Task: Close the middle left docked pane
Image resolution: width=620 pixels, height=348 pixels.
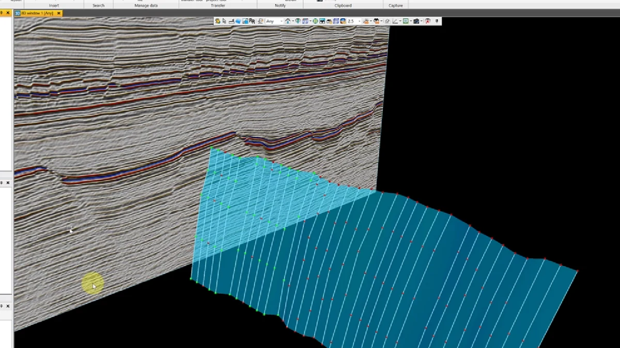Action: pos(8,183)
